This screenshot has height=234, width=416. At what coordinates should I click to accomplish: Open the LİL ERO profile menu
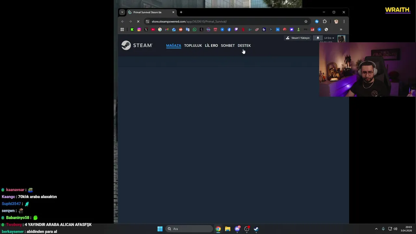(x=211, y=45)
